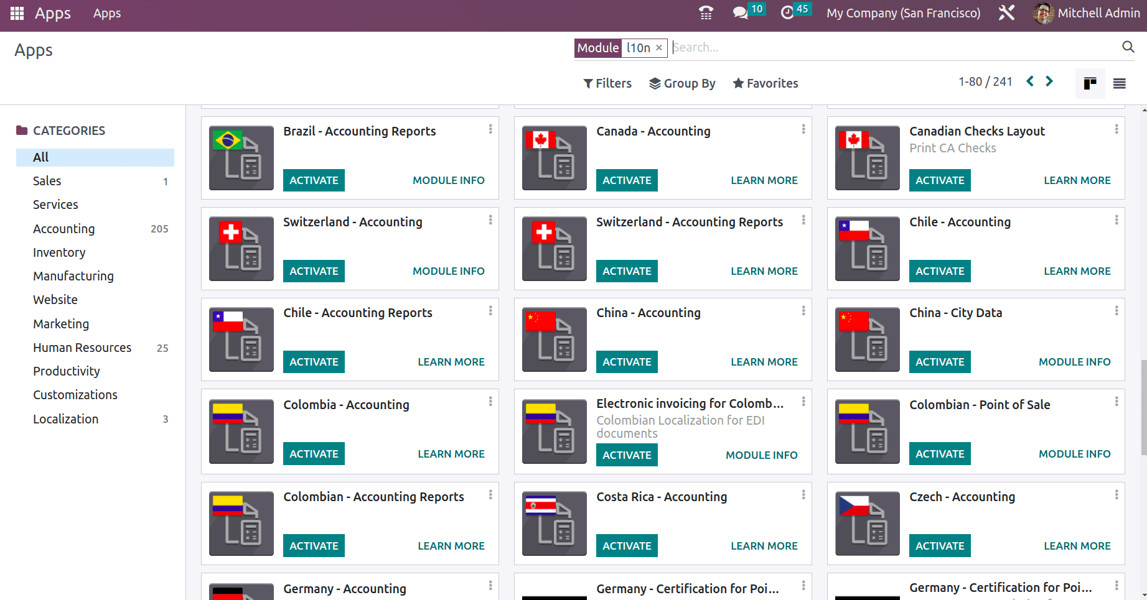This screenshot has width=1147, height=600.
Task: Open Mitchell Admin user menu
Action: (x=1087, y=13)
